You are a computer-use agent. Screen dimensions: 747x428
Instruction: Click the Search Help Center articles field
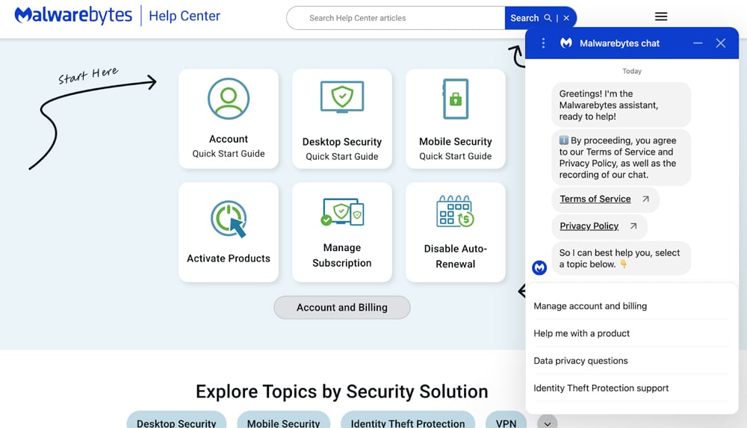(396, 18)
